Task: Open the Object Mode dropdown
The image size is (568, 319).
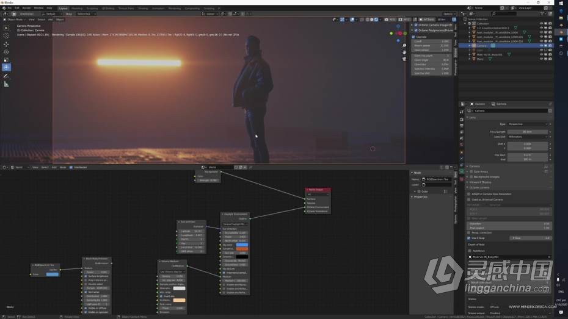Action: (x=14, y=20)
